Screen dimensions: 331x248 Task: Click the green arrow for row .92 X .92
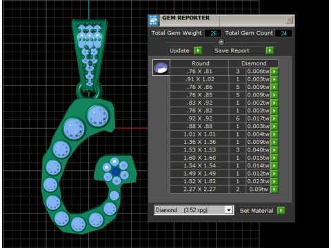tap(274, 118)
